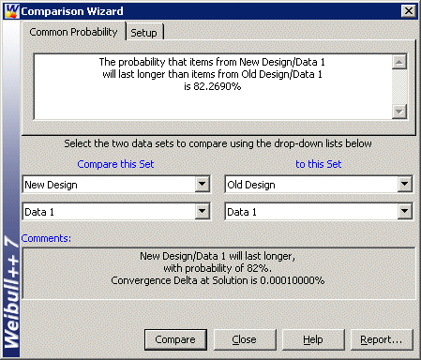Image resolution: width=421 pixels, height=360 pixels.
Task: Switch to the Setup tab
Action: pos(144,32)
